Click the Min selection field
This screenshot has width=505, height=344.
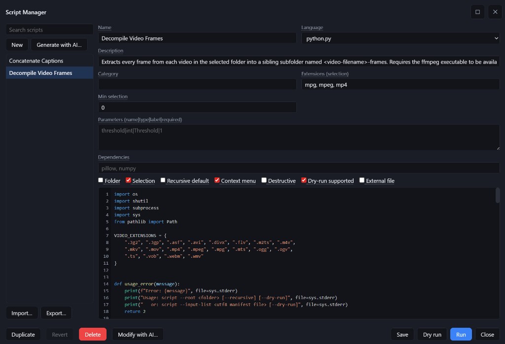pyautogui.click(x=197, y=107)
